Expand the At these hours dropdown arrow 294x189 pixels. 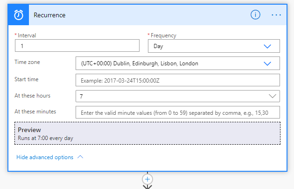[273, 96]
